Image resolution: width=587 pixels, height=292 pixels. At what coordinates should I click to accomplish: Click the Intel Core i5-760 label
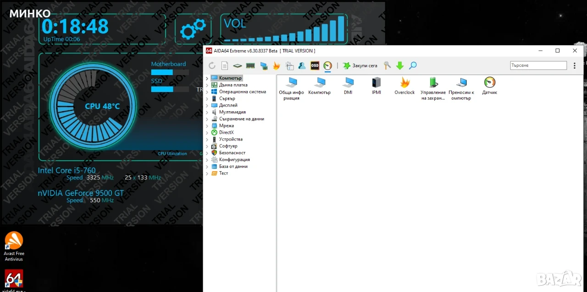point(66,170)
